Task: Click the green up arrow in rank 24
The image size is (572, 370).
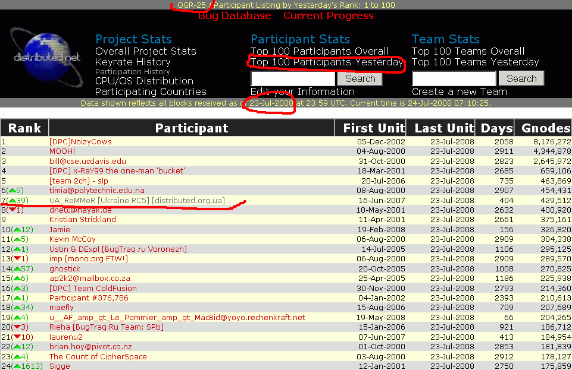Action: coord(17,366)
